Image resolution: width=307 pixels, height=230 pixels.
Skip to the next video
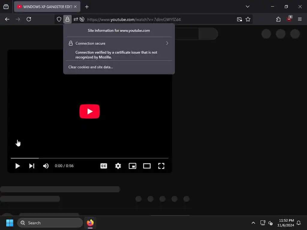pos(32,166)
